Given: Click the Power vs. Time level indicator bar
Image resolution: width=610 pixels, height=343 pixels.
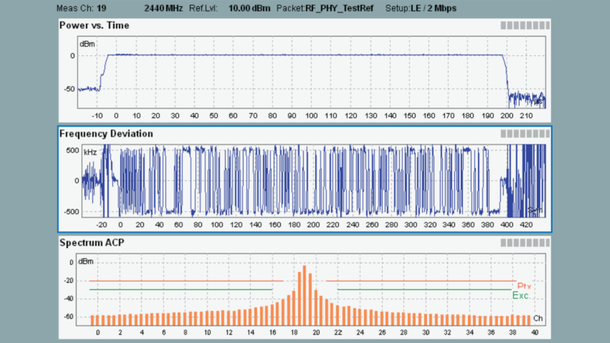Looking at the screenshot, I should (x=525, y=25).
